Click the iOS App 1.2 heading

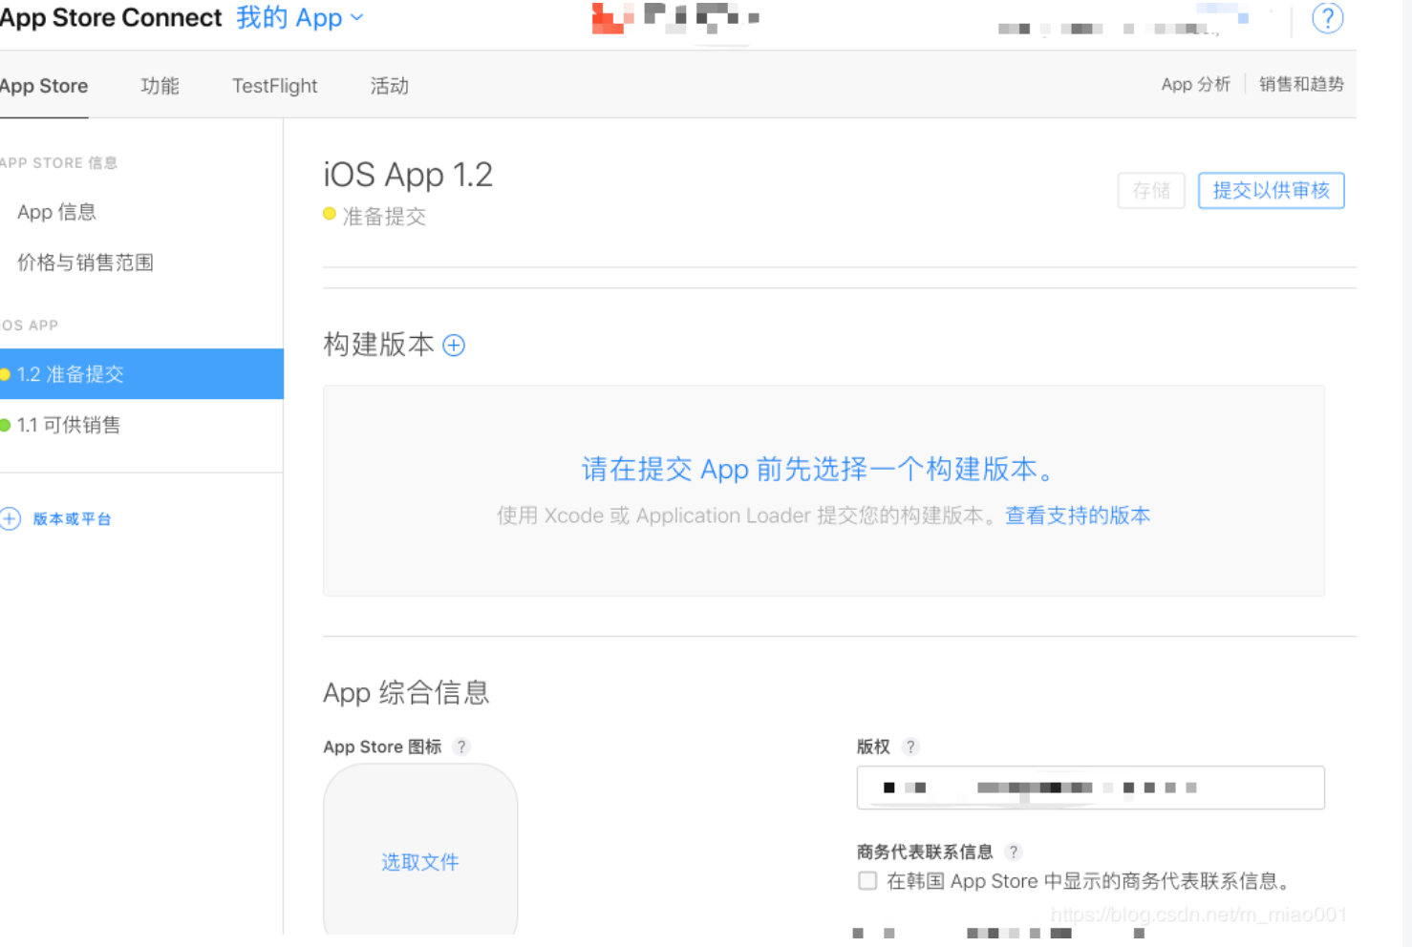pyautogui.click(x=408, y=175)
